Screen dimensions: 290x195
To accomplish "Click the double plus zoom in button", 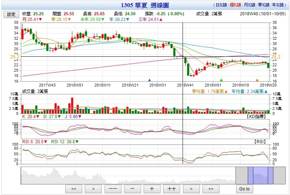I will click(x=172, y=189).
